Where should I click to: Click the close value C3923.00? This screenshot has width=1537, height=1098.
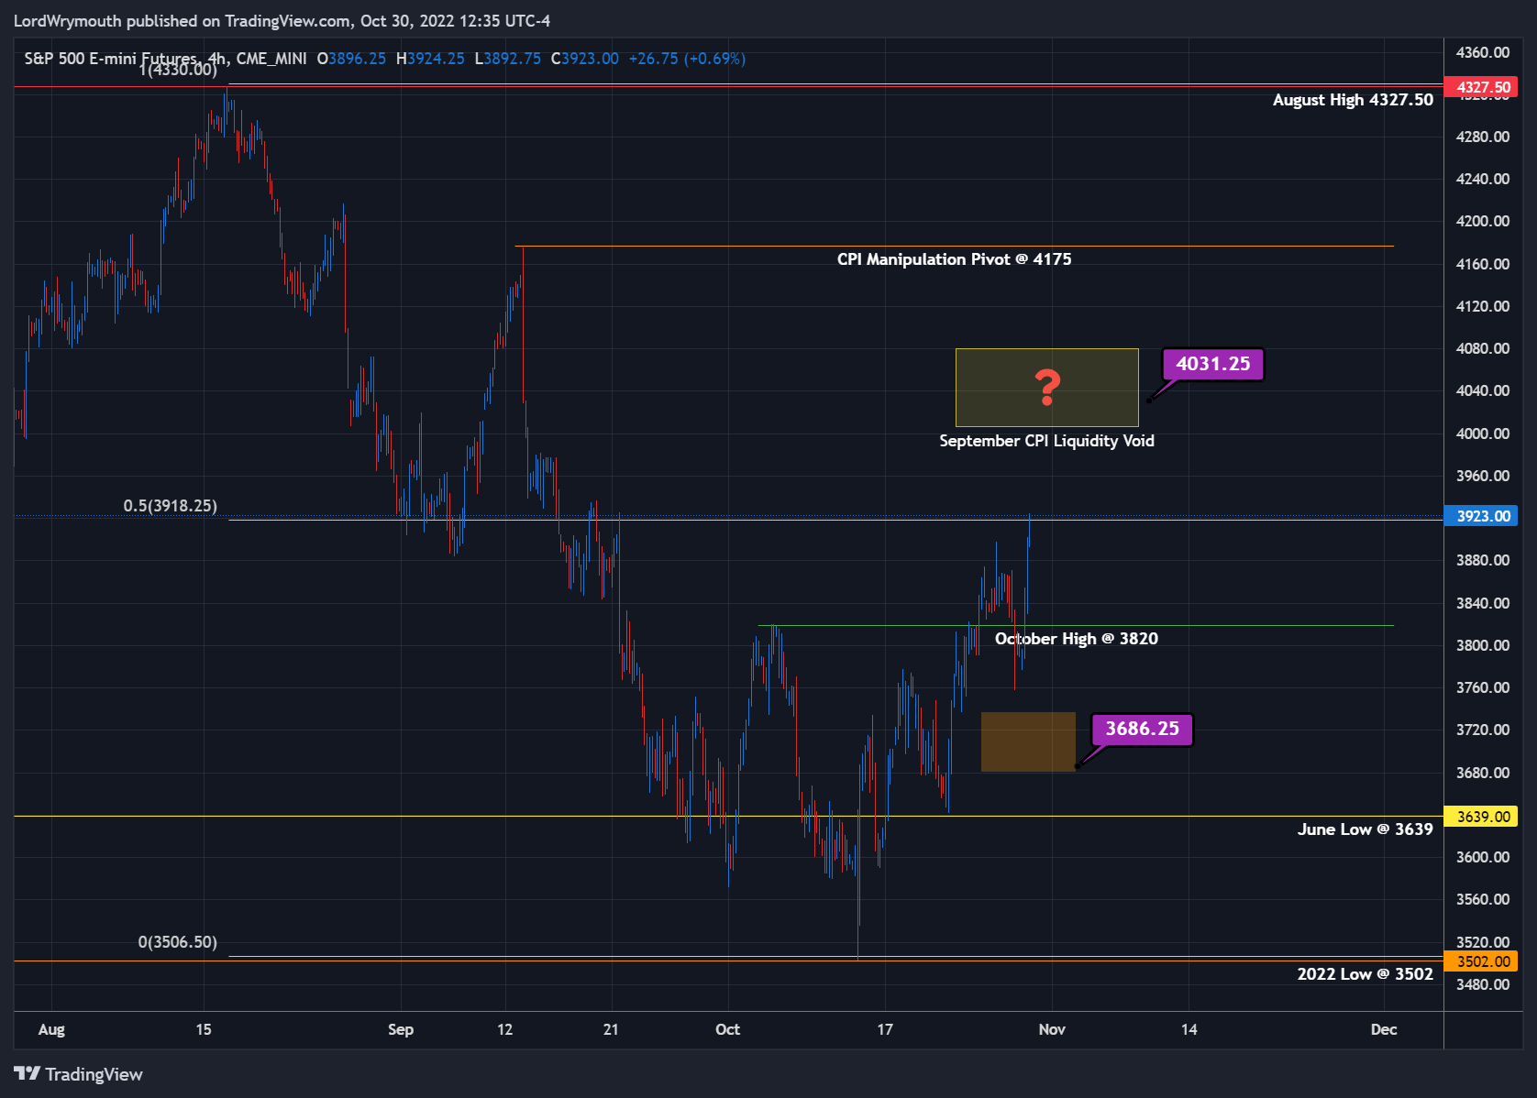(584, 59)
